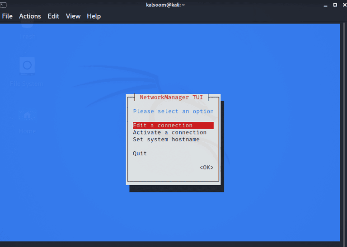Maximize the terminal window
This screenshot has width=347, height=247.
335,5
